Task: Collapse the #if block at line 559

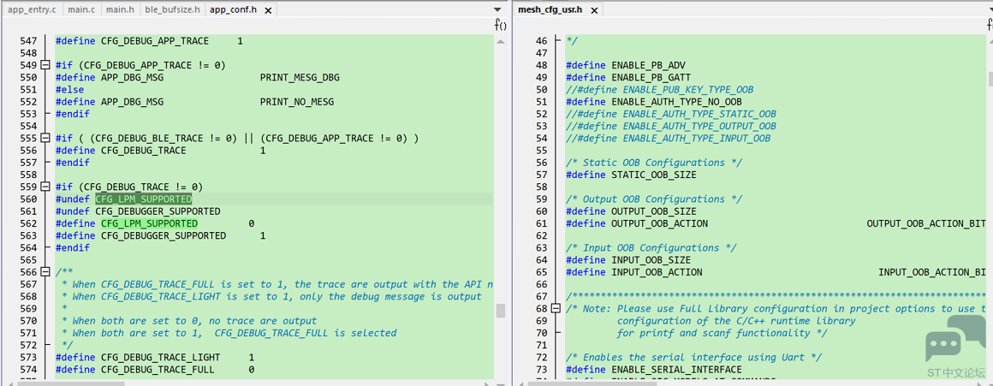Action: point(45,187)
